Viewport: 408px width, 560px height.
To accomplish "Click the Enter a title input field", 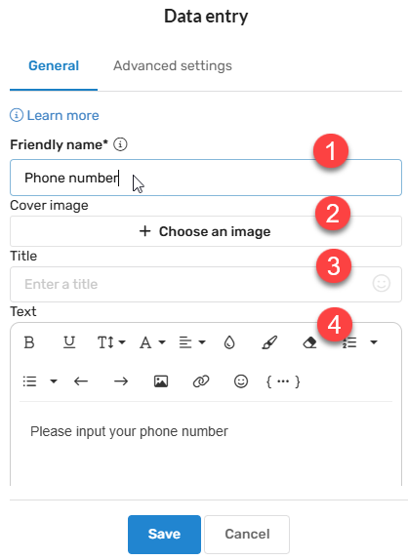I will [206, 284].
